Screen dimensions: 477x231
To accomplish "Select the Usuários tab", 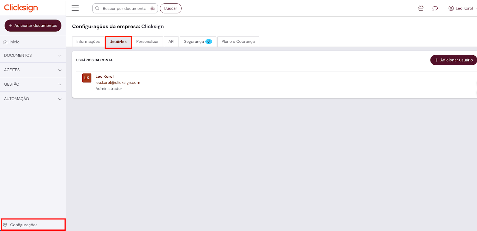I will click(x=118, y=42).
